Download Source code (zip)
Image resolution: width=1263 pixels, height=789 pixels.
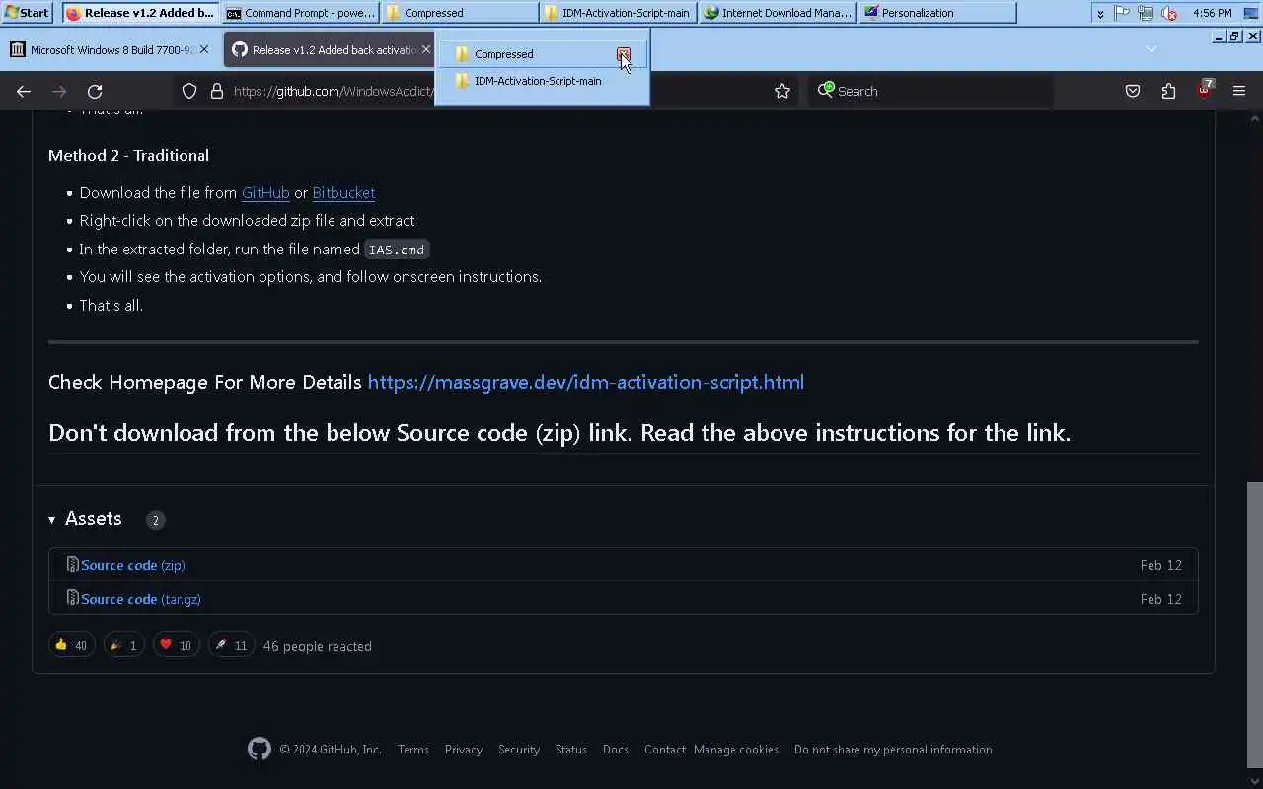(x=133, y=565)
